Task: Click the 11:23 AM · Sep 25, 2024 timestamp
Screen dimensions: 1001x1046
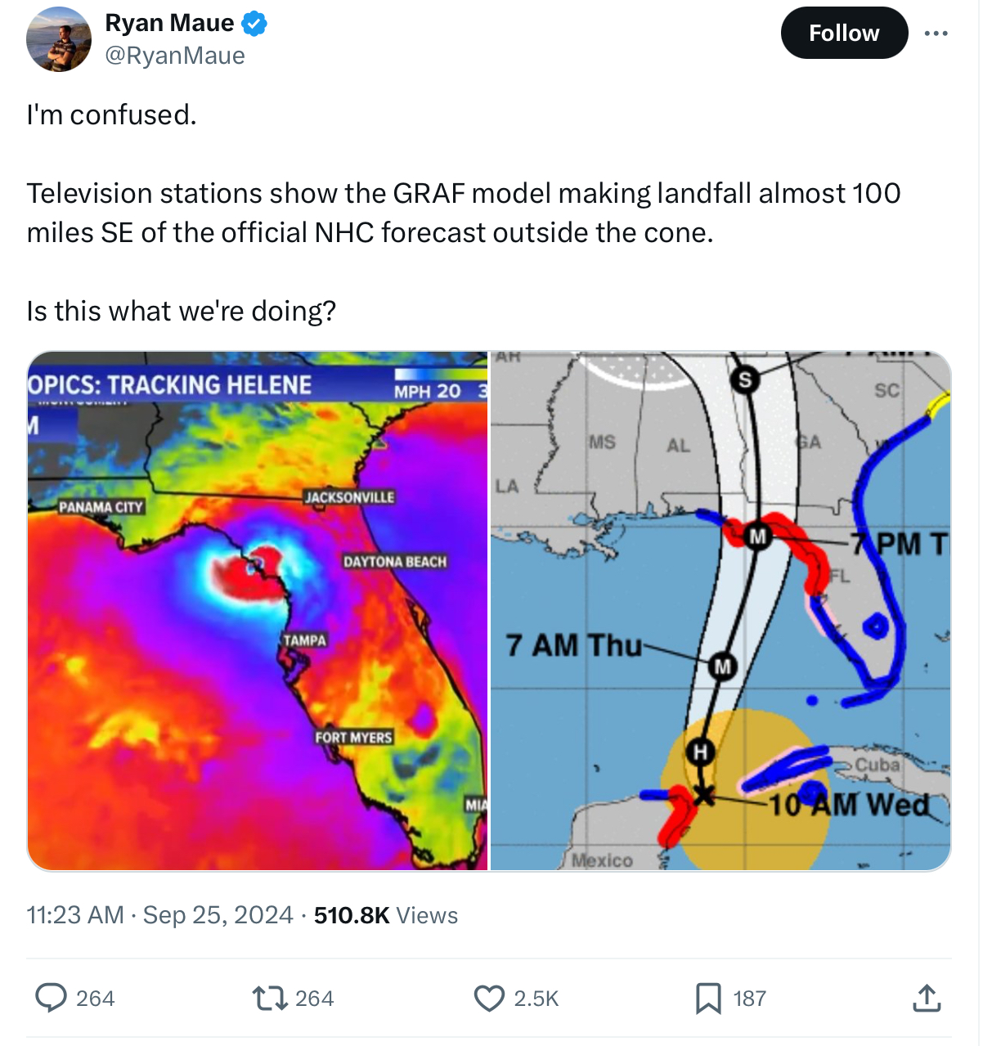Action: tap(159, 914)
